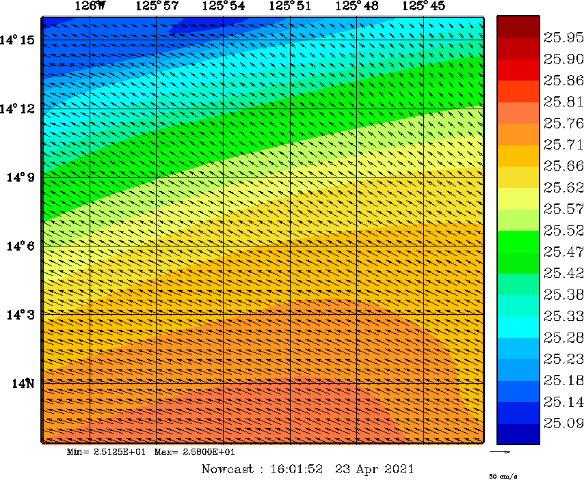Pick the darkest navy swatch at colorbar bottom
The width and height of the screenshot is (584, 480).
[x=518, y=434]
